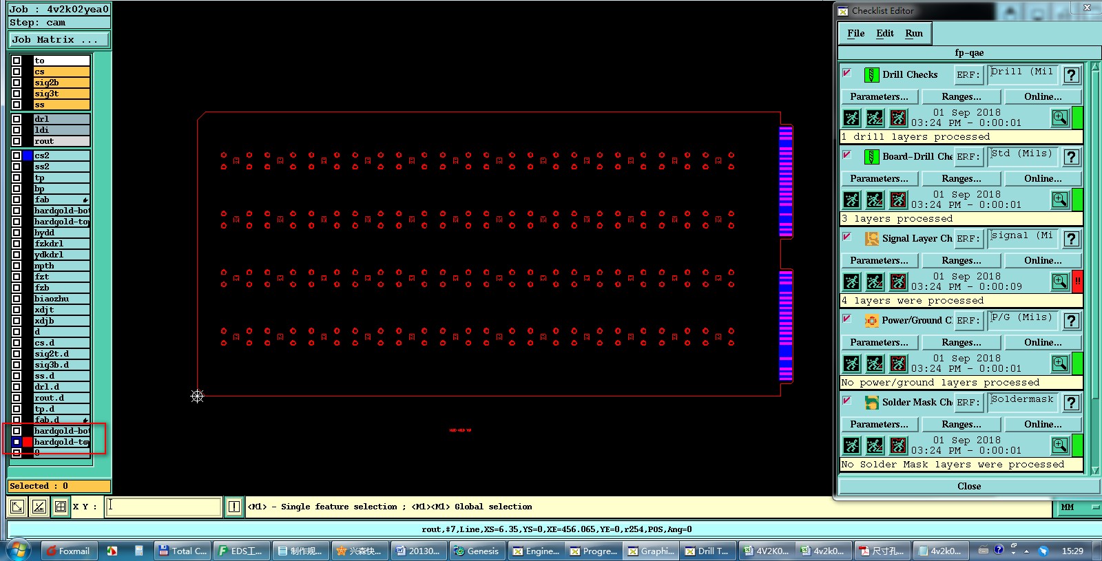The image size is (1102, 561).
Task: Open help for Power/Ground Checks
Action: 1071,321
